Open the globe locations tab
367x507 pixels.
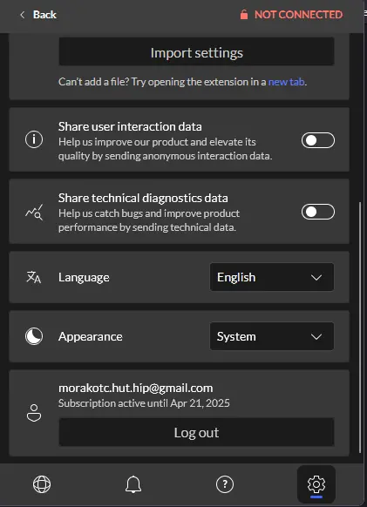point(42,484)
